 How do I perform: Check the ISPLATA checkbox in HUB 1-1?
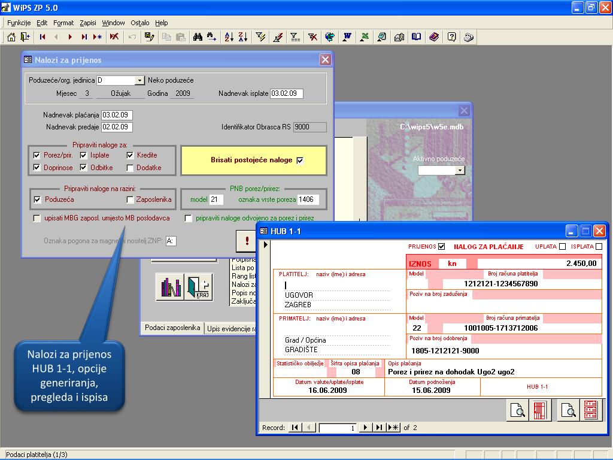click(x=599, y=246)
